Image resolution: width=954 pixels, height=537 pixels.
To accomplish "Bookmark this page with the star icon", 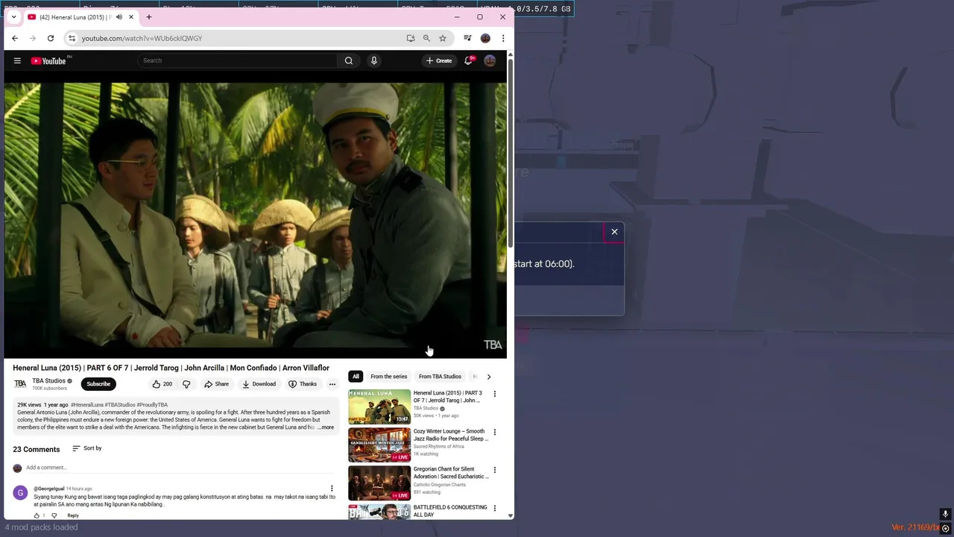I will [443, 38].
